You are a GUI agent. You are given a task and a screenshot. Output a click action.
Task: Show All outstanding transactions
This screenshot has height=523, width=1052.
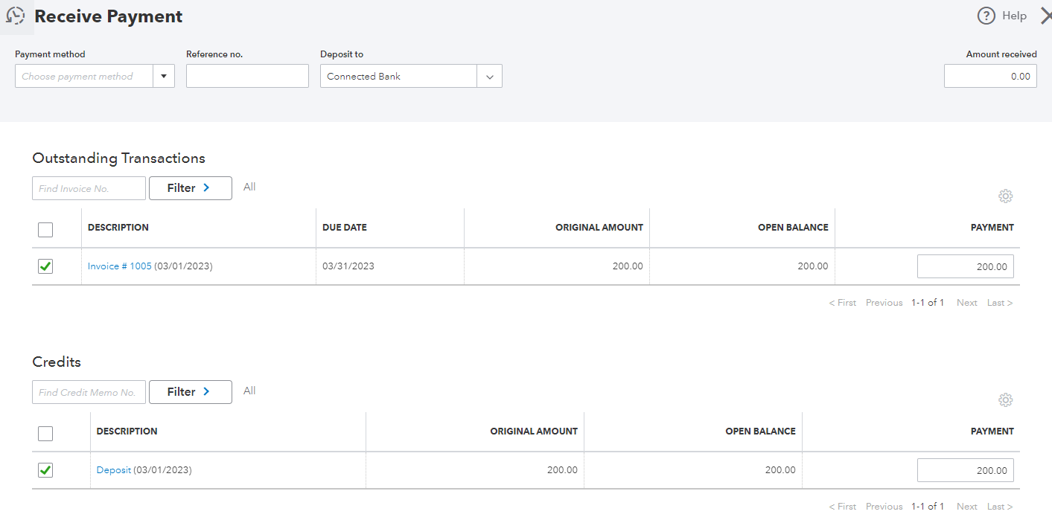249,186
